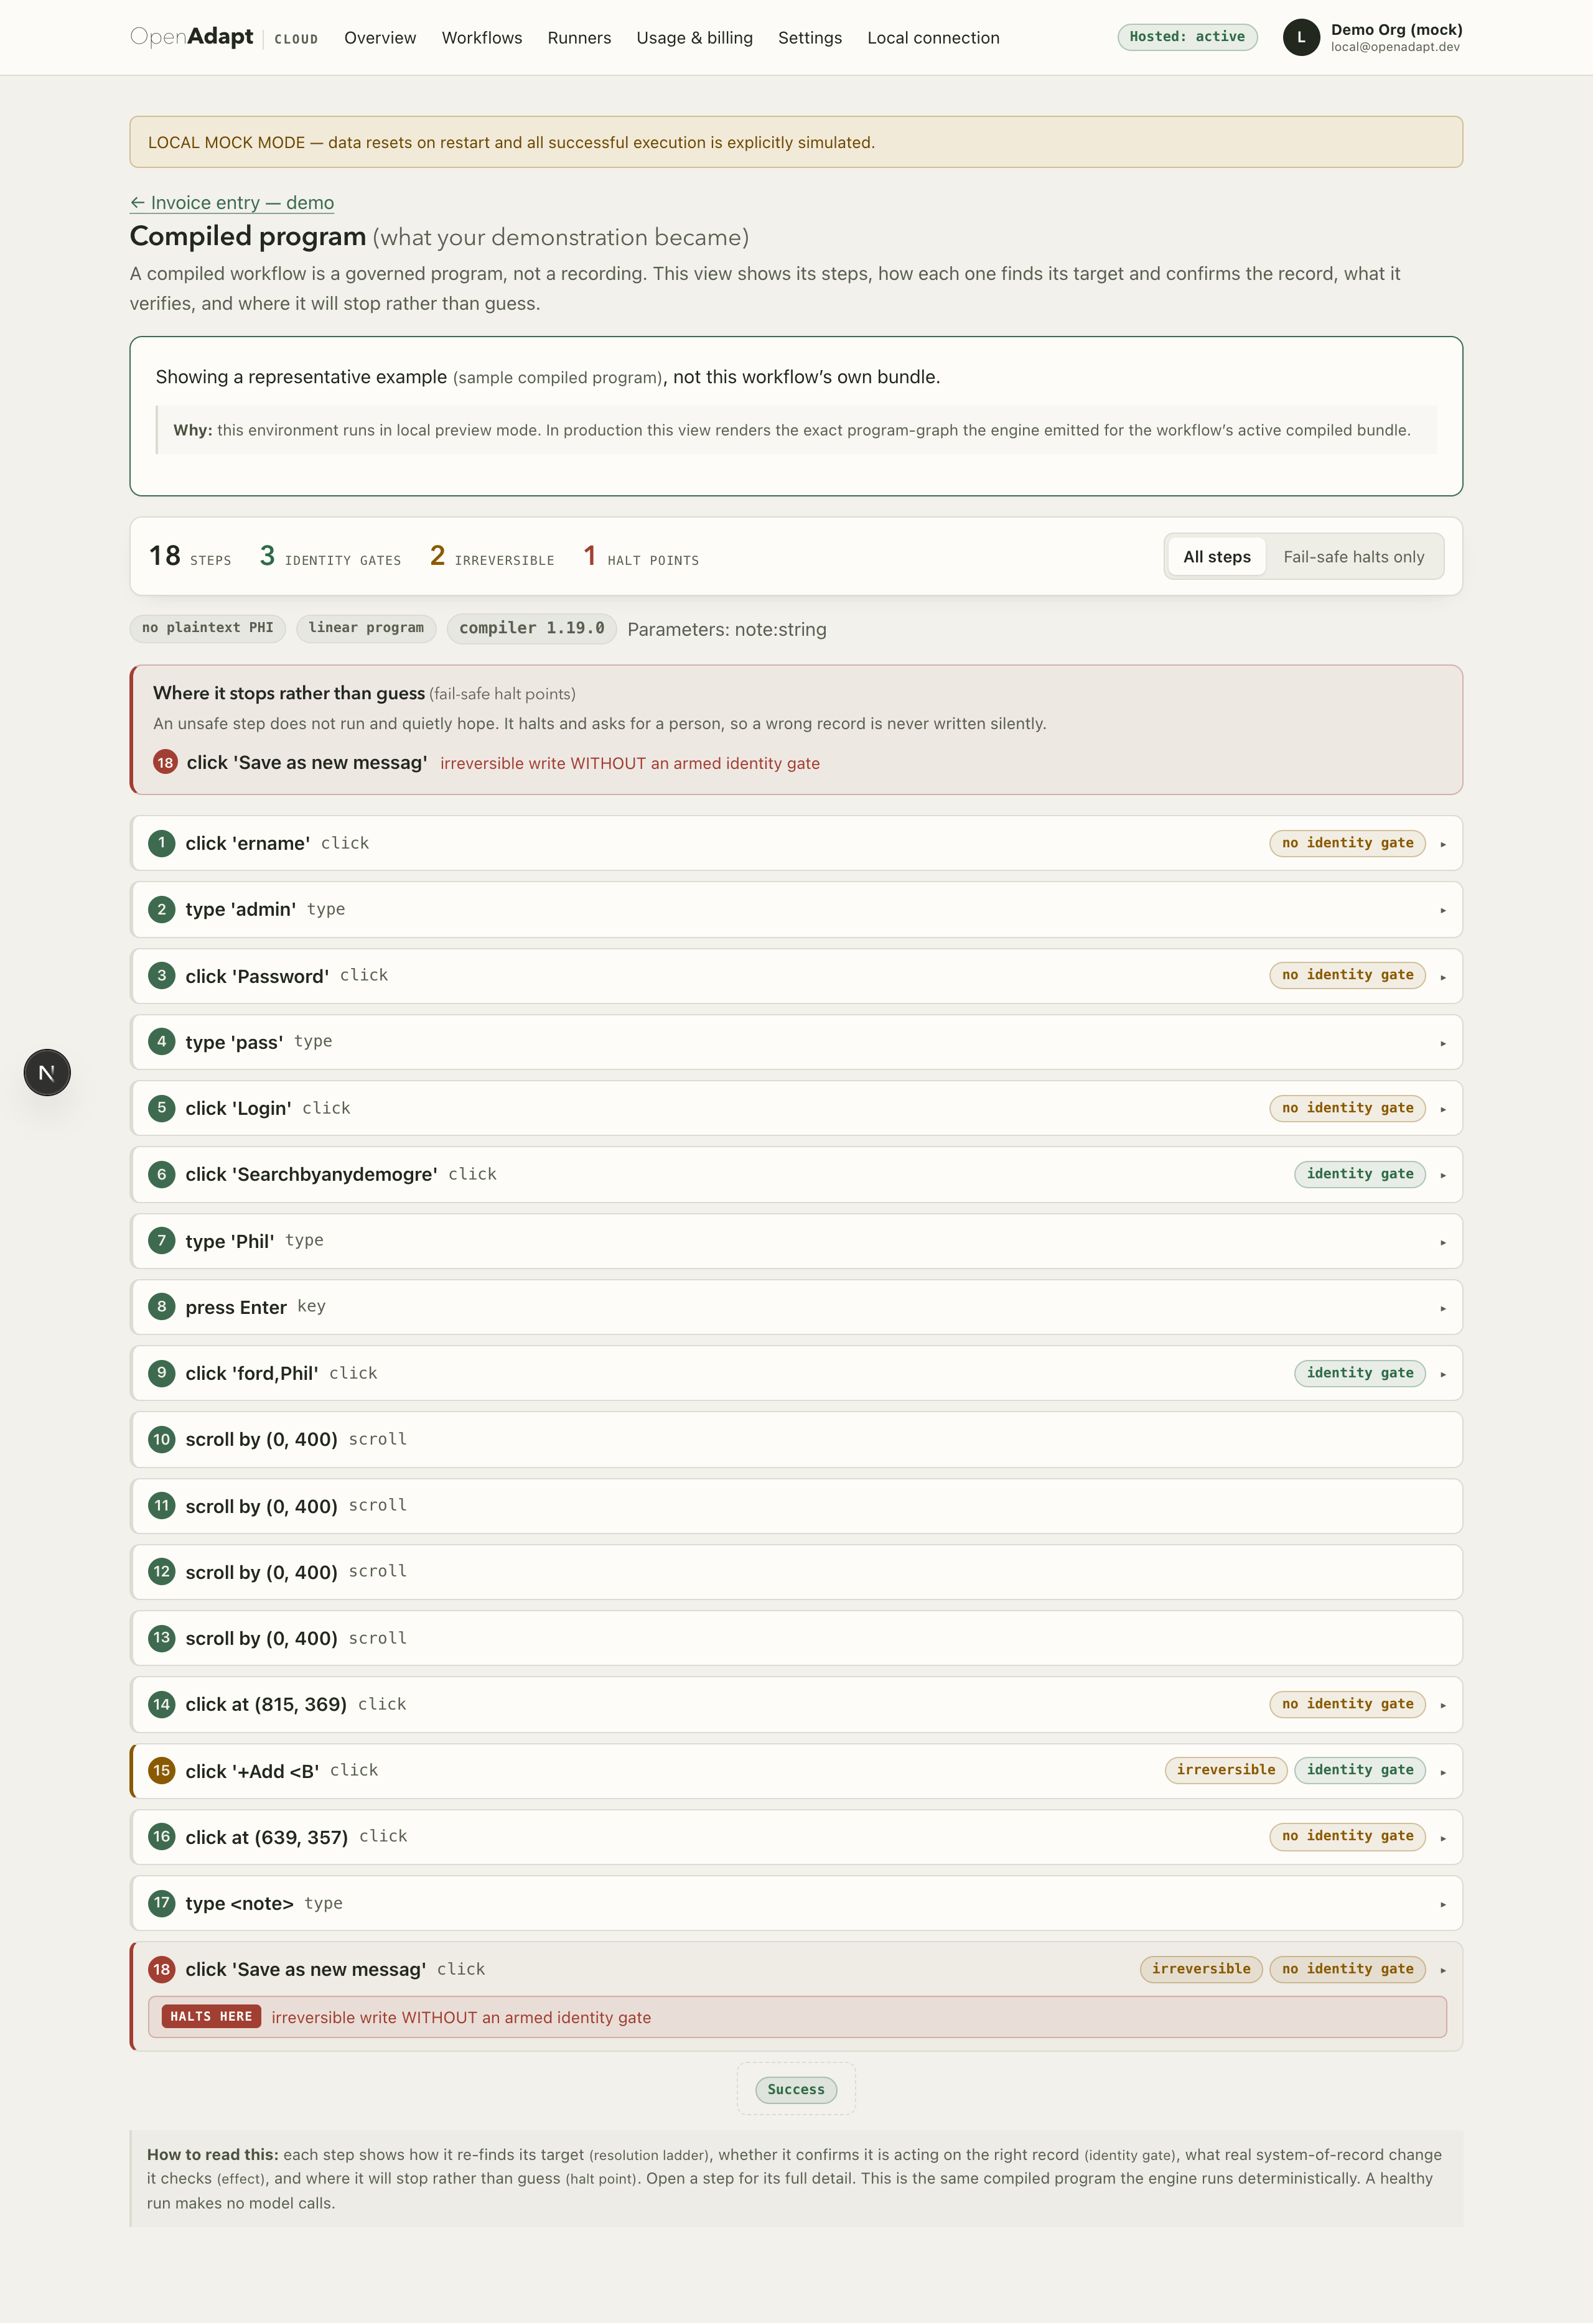Screen dimensions: 1593x2323
Task: Click 'Parameters: note:string' text
Action: point(727,629)
